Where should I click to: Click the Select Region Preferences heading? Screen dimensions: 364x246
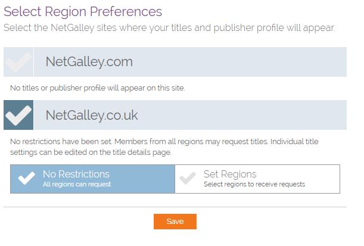83,11
